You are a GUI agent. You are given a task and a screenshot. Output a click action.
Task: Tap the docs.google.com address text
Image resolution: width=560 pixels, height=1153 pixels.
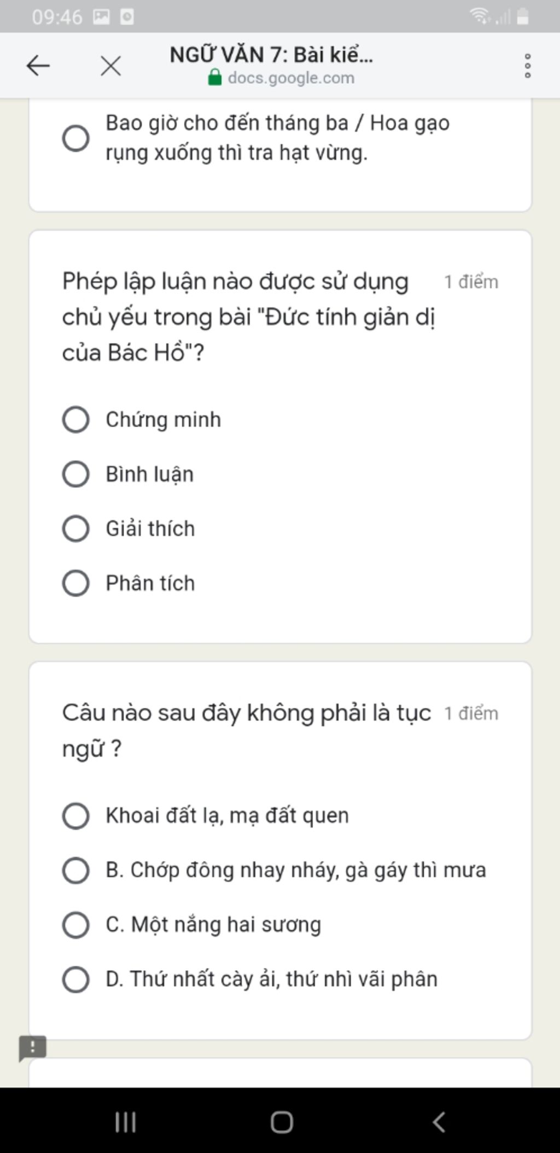tap(291, 78)
